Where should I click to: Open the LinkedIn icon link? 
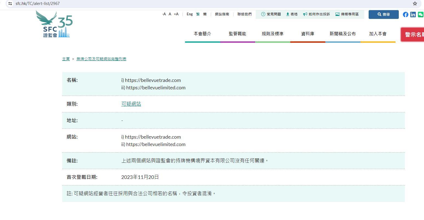(x=413, y=15)
